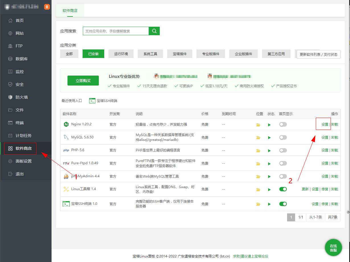Open the MySQL install folder icon

(x=258, y=138)
